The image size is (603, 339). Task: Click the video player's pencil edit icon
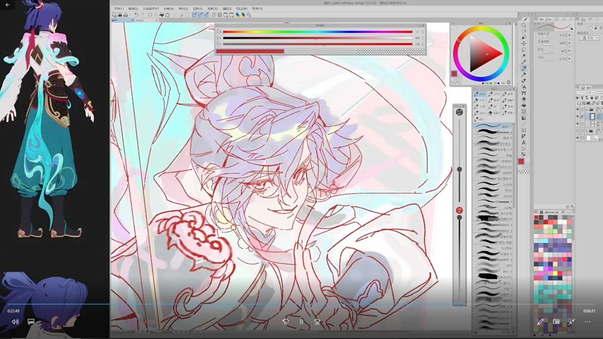[541, 322]
